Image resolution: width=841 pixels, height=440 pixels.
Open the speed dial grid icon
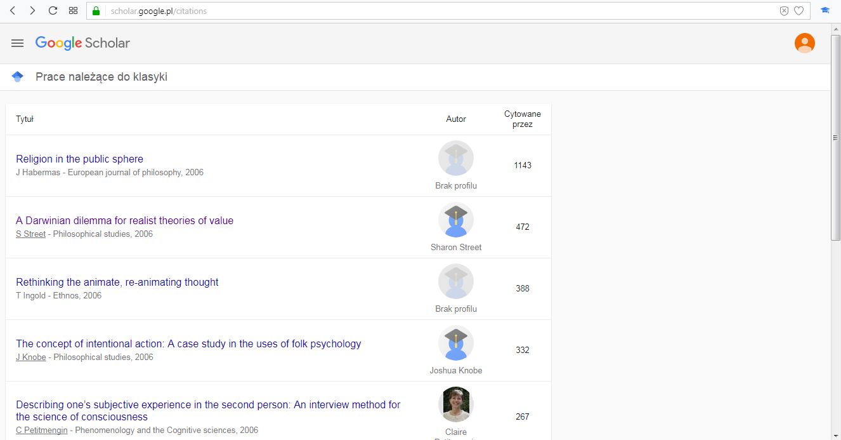[73, 11]
